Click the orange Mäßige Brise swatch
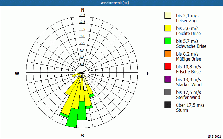Viewport: 223px width, 139px height. (x=168, y=54)
